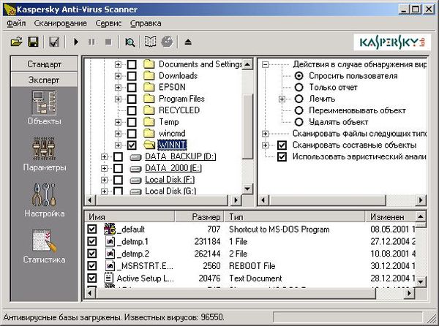The image size is (439, 326).
Task: Expand the DATA_2000 (E:) drive node
Action: tap(104, 168)
